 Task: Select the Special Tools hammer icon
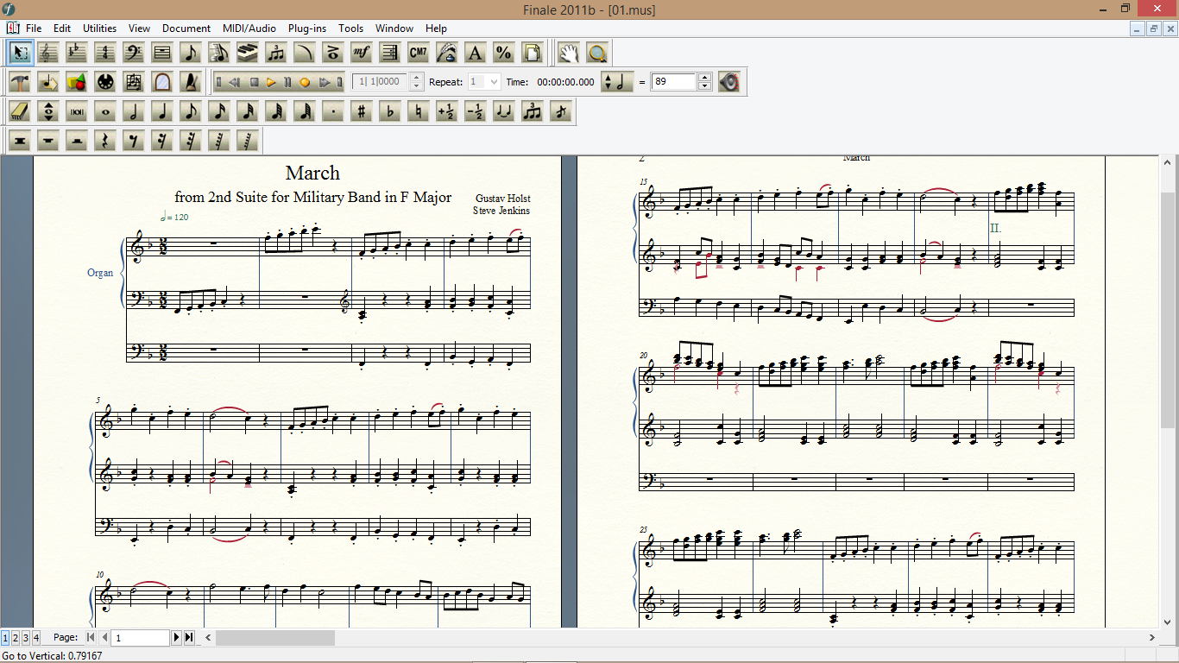coord(20,82)
